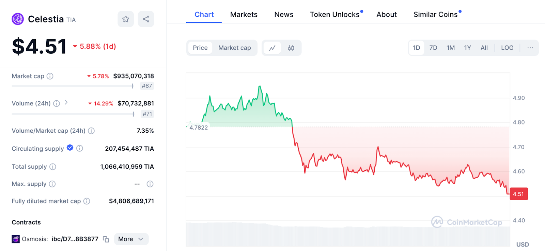Open Fully diluted market cap info icon

87,201
